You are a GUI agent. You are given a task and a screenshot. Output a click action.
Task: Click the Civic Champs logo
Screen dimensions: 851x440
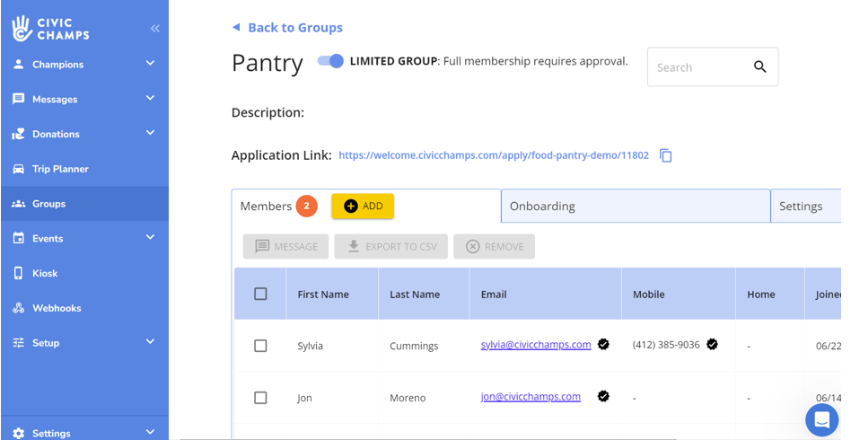point(50,29)
